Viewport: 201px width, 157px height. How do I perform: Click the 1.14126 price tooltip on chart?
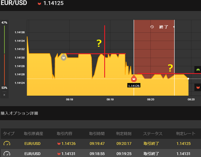(134, 86)
